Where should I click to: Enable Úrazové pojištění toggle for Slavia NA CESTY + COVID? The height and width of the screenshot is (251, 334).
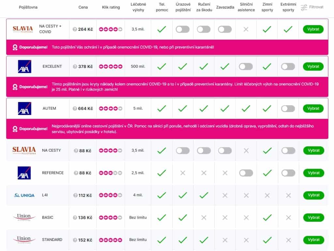point(183,29)
